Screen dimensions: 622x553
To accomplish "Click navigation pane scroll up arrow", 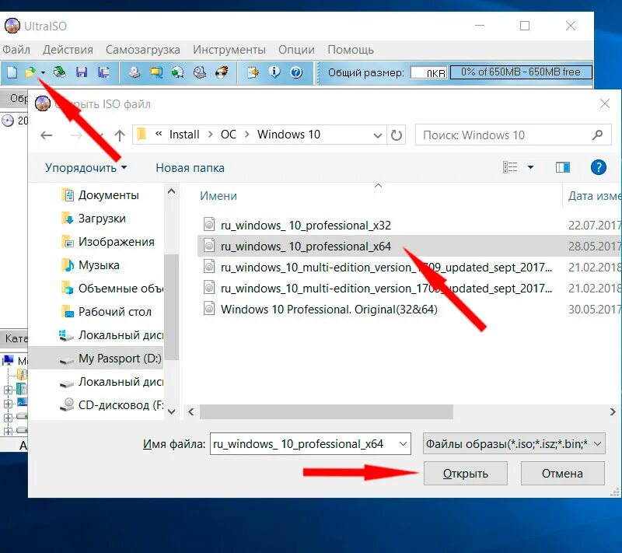I will [x=171, y=191].
